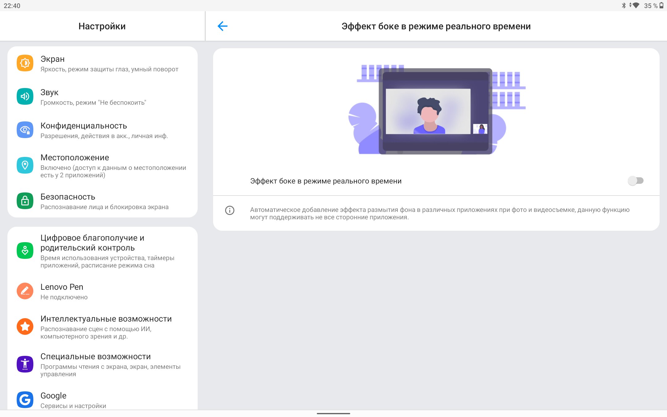Viewport: 667px width, 417px height.
Task: Tap the purple Accessibility figure icon
Action: (x=25, y=364)
